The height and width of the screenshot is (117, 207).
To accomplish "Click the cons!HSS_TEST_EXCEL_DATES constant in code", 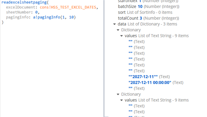I will (x=68, y=7).
